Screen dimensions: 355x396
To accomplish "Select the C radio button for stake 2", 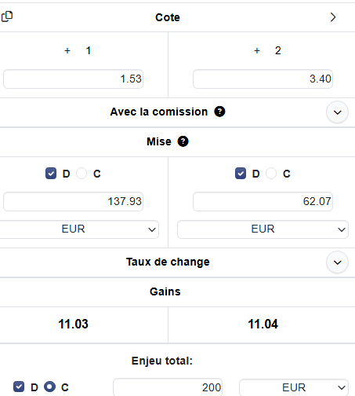I will (271, 174).
